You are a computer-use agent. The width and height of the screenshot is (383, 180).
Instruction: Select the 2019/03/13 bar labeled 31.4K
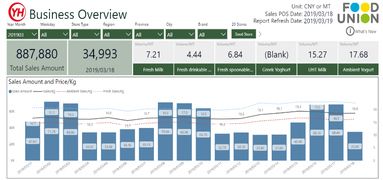pos(260,147)
